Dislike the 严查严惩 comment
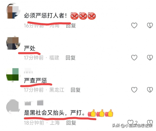Screen dimensions: 156x131 (x=150, y=90)
